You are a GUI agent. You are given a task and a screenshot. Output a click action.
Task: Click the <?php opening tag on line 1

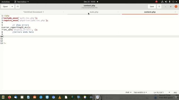(6, 16)
